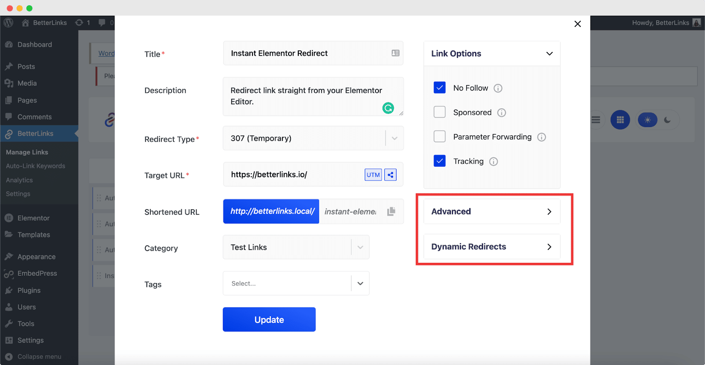Collapse the Link Options panel
The width and height of the screenshot is (705, 365).
[492, 54]
